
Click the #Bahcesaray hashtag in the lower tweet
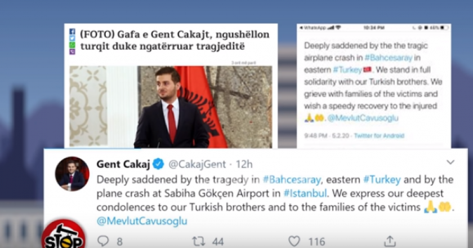[x=292, y=180]
